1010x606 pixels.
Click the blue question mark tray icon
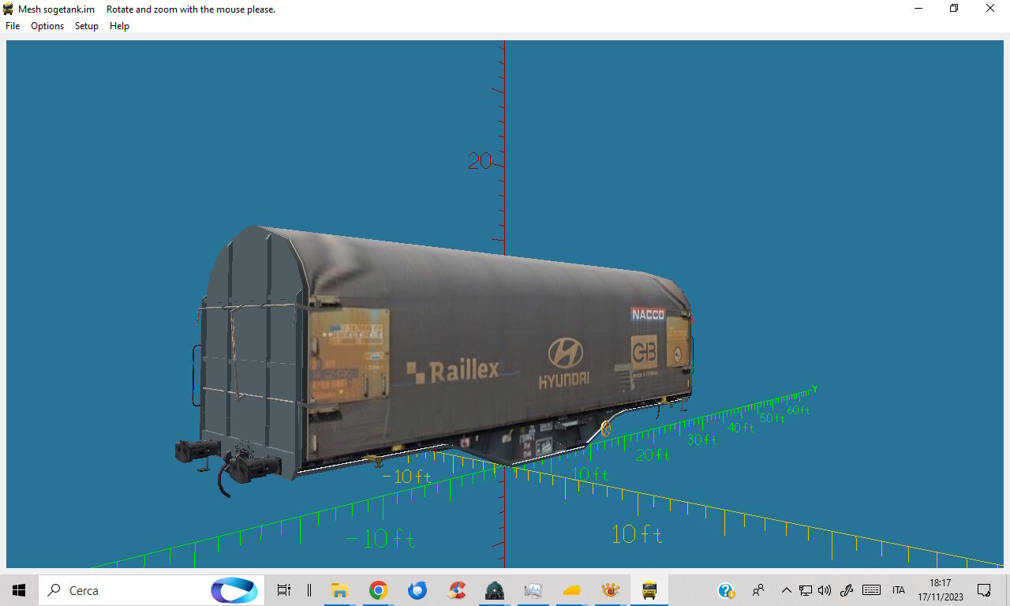pyautogui.click(x=726, y=590)
